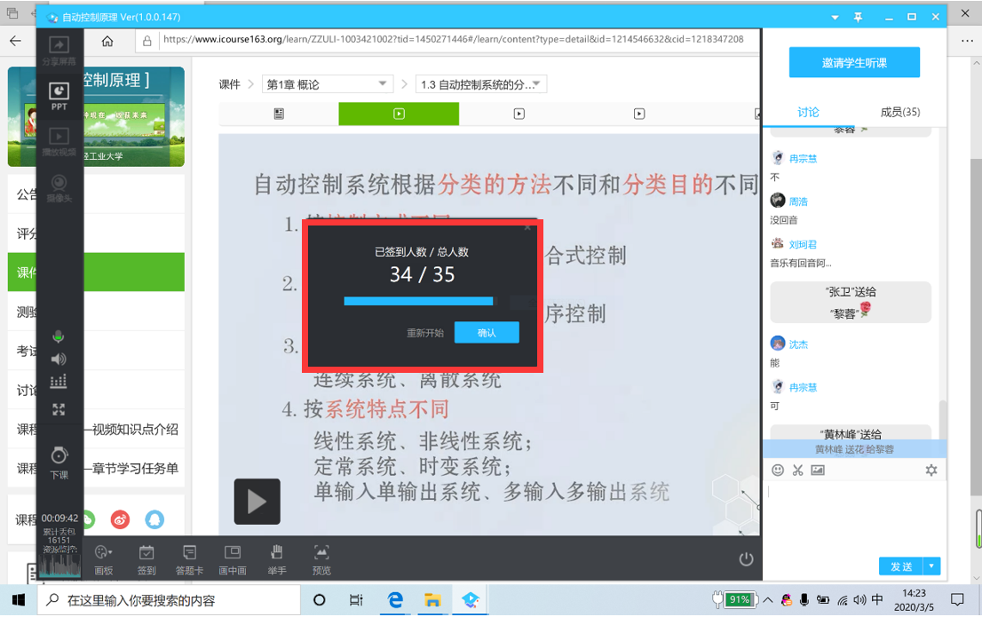Screen dimensions: 982x617
Task: Open the 答题卡 answer card tool
Action: [x=189, y=559]
